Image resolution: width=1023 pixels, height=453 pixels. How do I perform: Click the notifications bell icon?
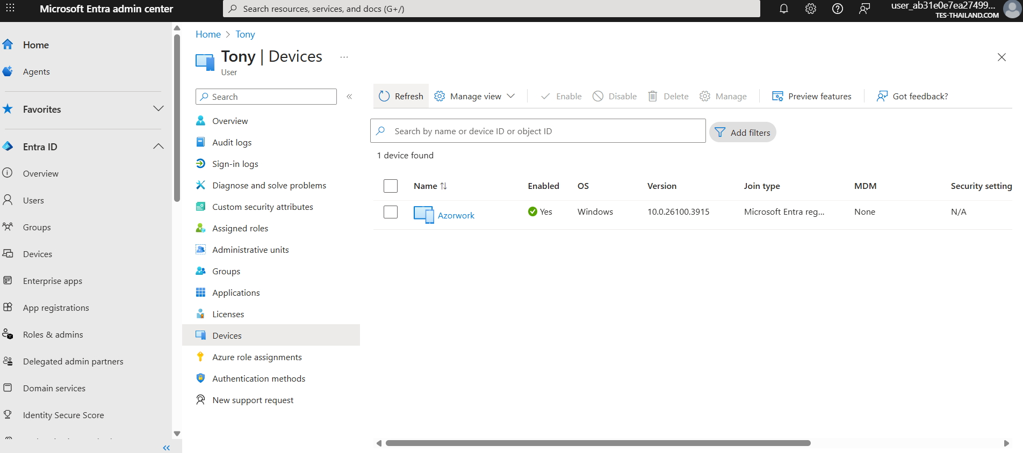pos(784,9)
